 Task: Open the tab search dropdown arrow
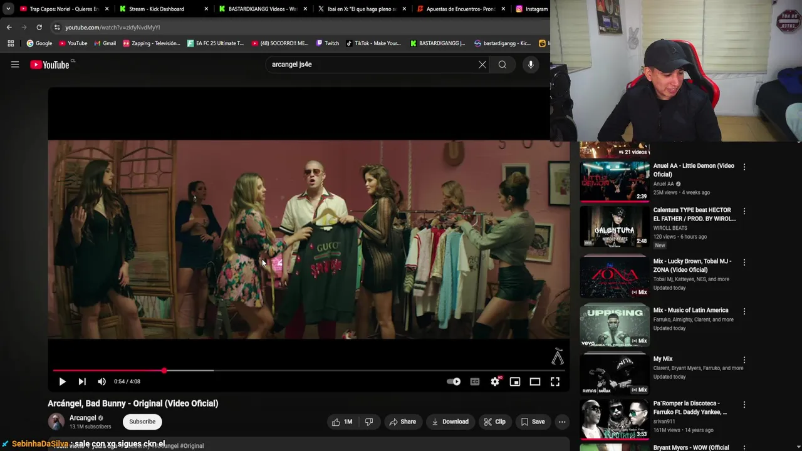pos(8,9)
